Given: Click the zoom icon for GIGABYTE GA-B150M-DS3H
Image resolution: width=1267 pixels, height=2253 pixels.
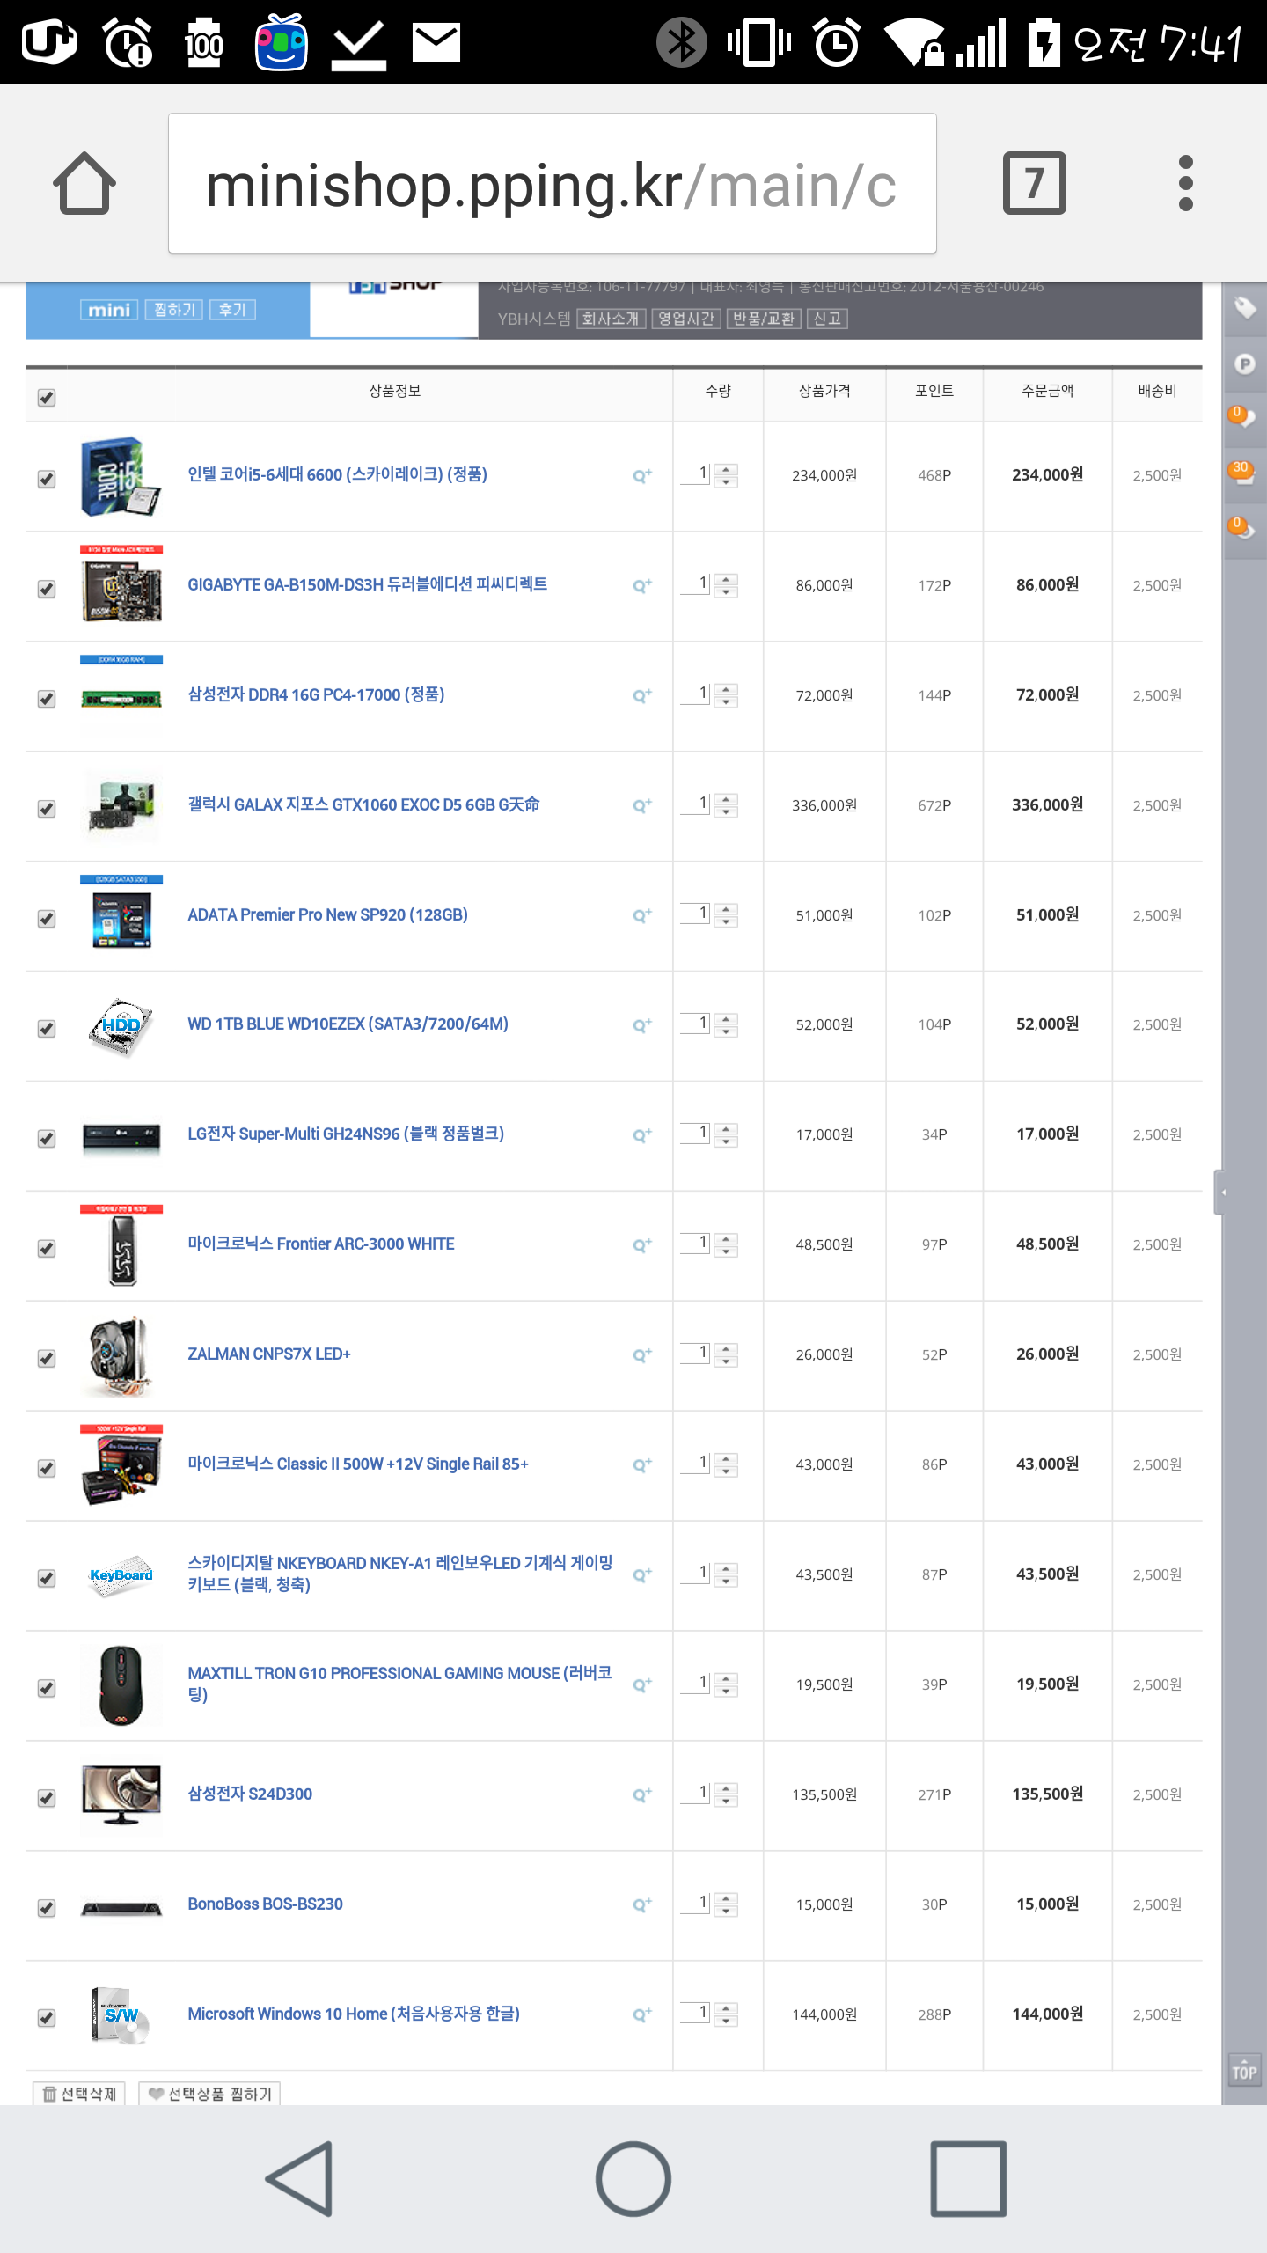Looking at the screenshot, I should pyautogui.click(x=642, y=586).
